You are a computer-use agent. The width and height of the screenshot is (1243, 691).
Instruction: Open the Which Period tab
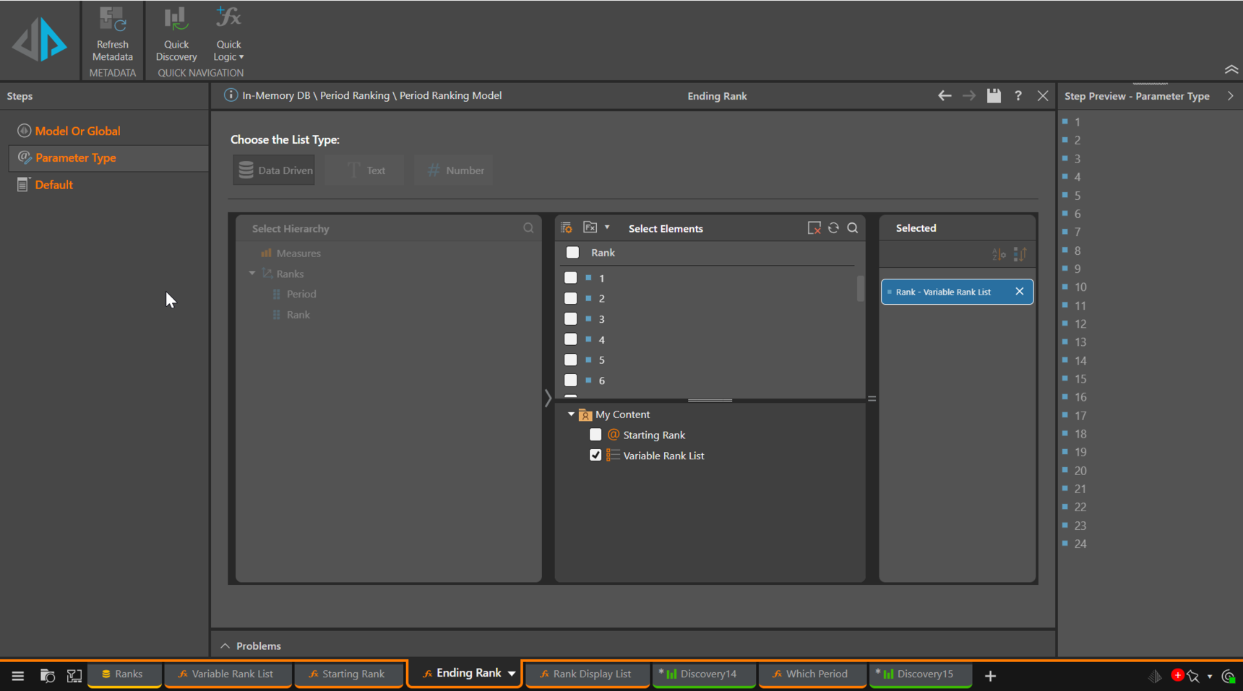point(812,674)
